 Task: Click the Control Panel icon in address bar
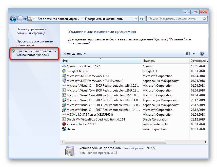30,19
